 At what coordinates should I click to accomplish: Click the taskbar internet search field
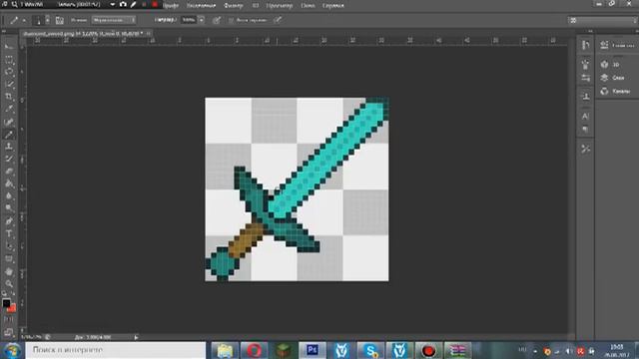(116, 350)
